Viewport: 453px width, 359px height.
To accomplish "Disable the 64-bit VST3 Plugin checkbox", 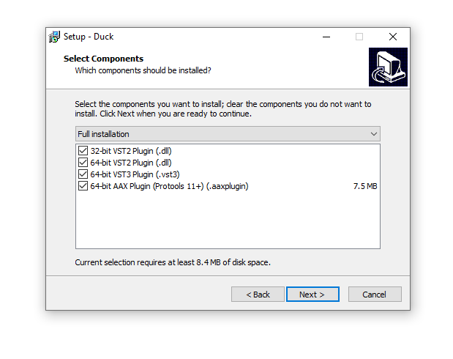I will coord(82,174).
